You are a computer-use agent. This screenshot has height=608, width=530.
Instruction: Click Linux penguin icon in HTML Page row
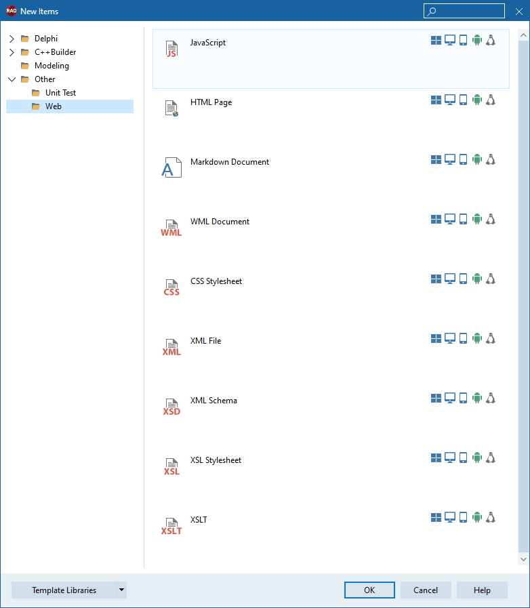(491, 100)
